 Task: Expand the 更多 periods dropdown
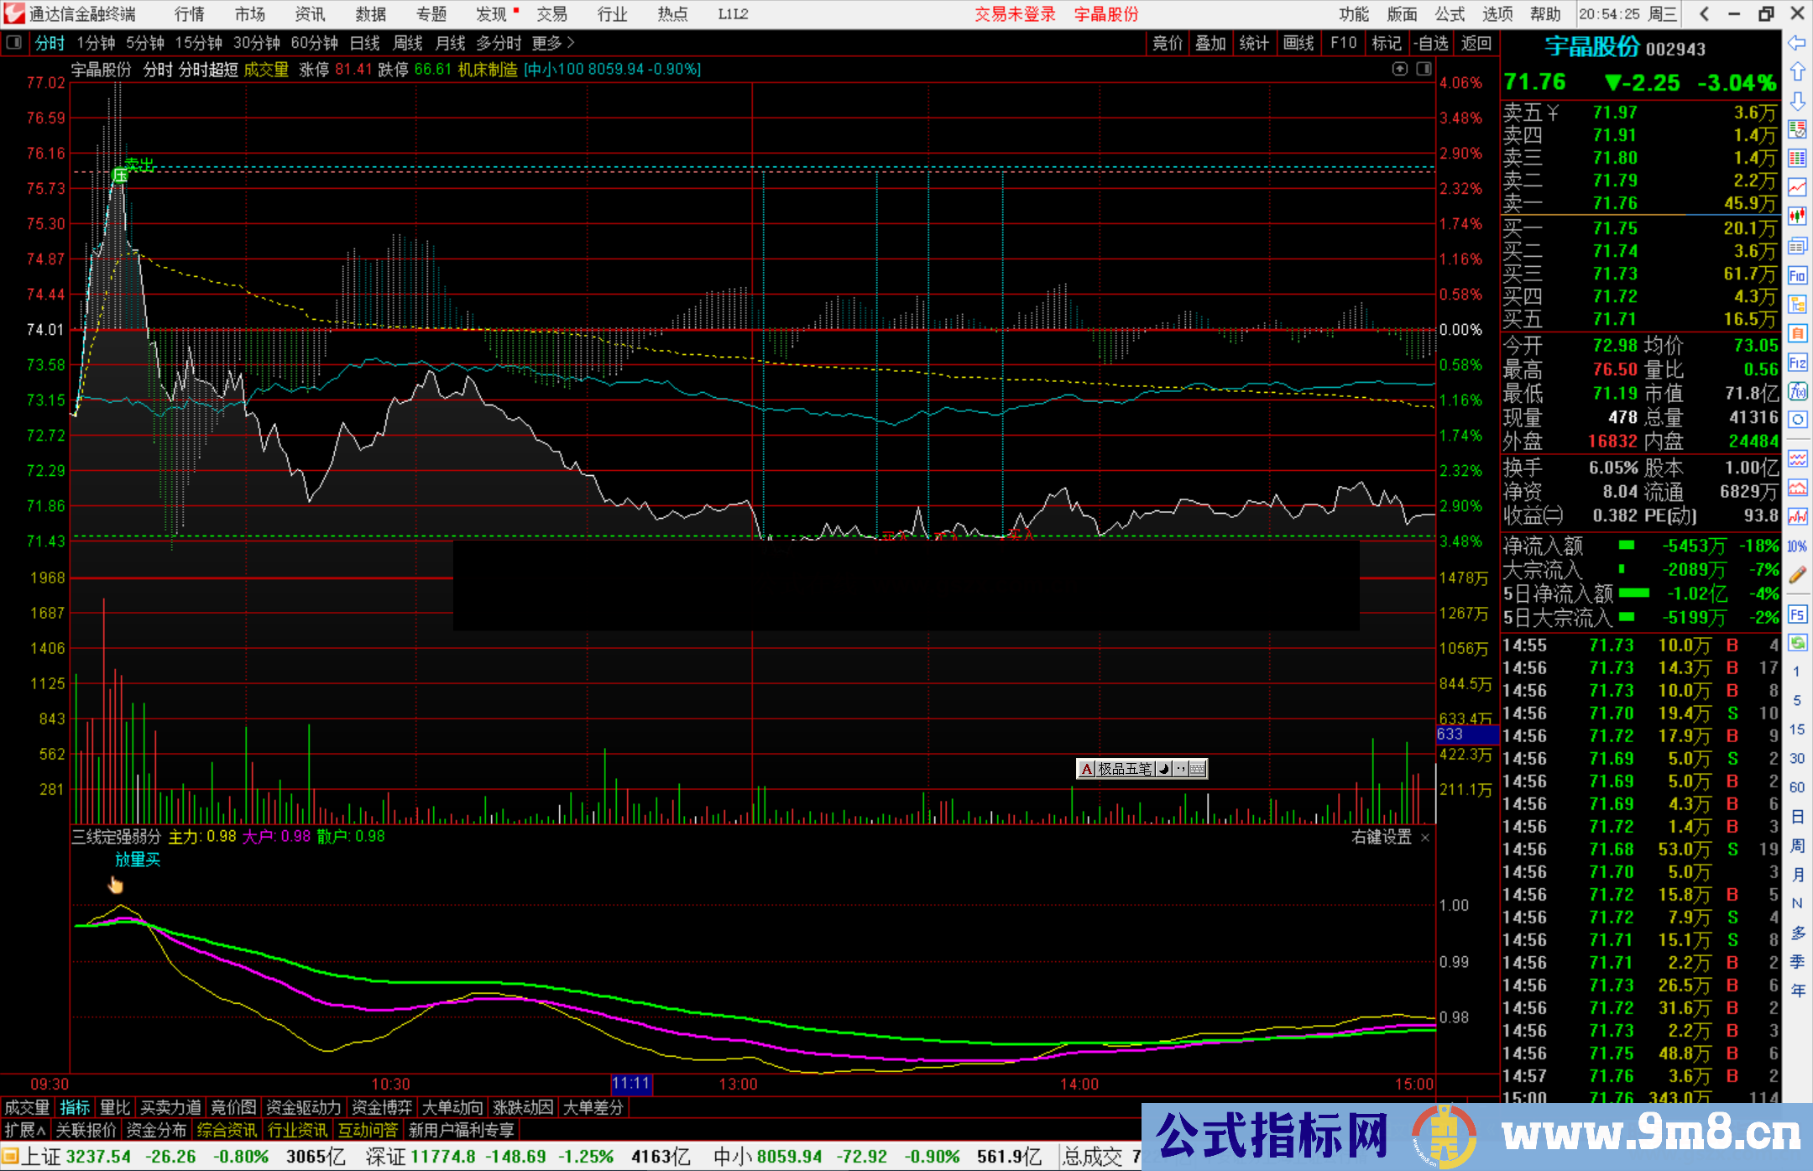tap(553, 43)
